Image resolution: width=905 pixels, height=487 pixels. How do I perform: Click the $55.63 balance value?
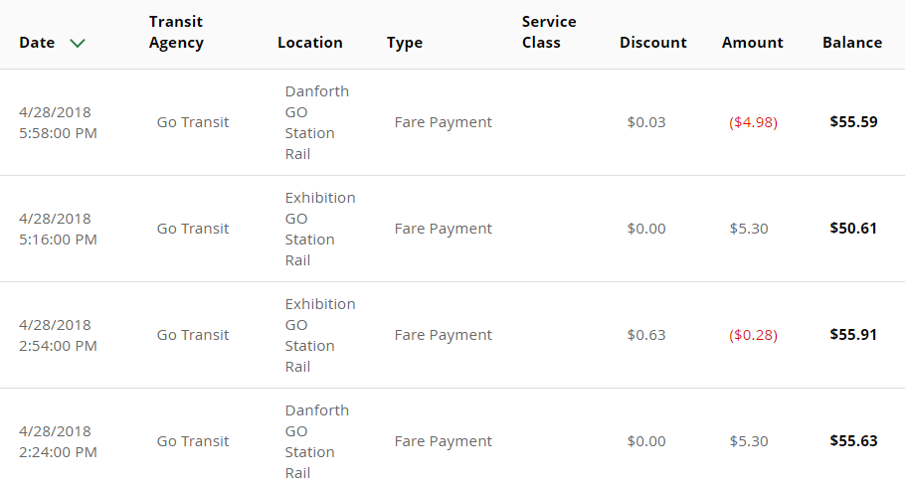click(x=853, y=441)
